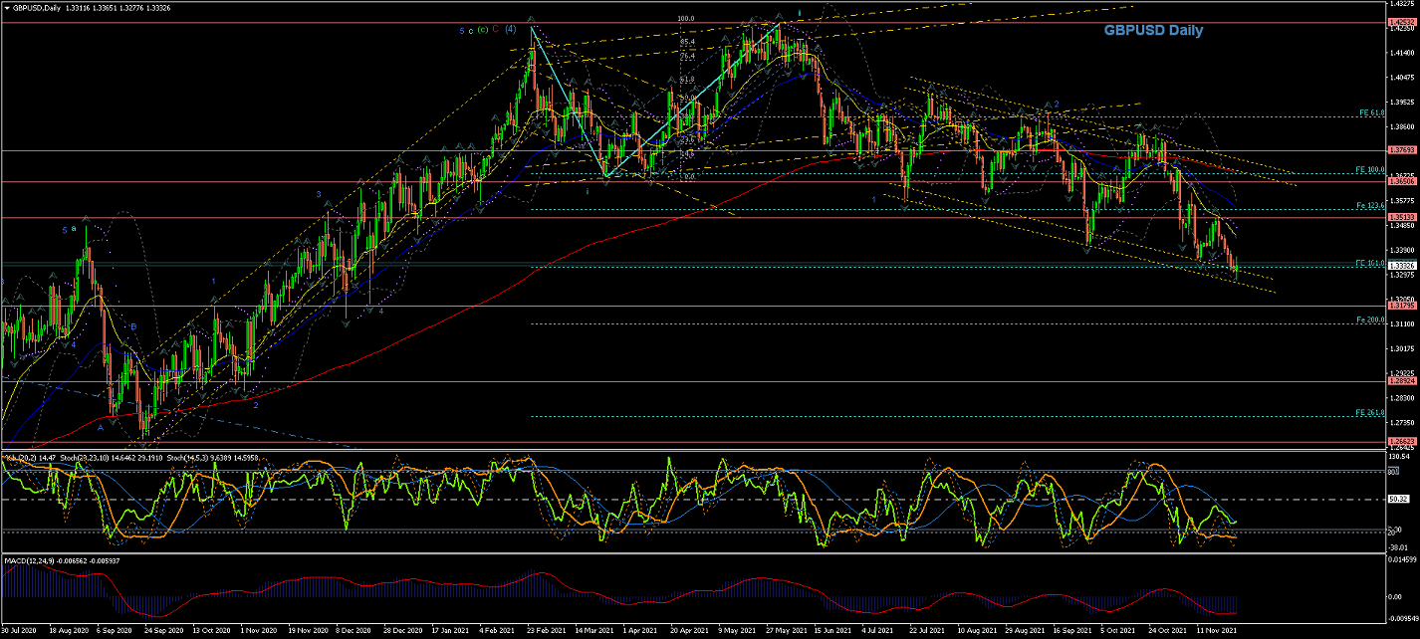The width and height of the screenshot is (1420, 639).
Task: Select the 'Fe 200.0' Fibonacci expansion label
Action: point(1370,319)
